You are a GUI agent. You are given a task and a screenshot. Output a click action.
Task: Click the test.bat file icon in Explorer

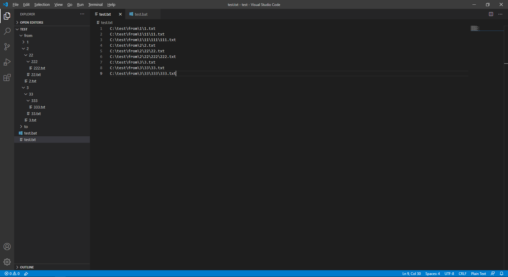[21, 133]
